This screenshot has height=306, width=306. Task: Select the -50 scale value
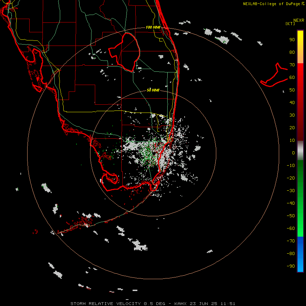291,216
